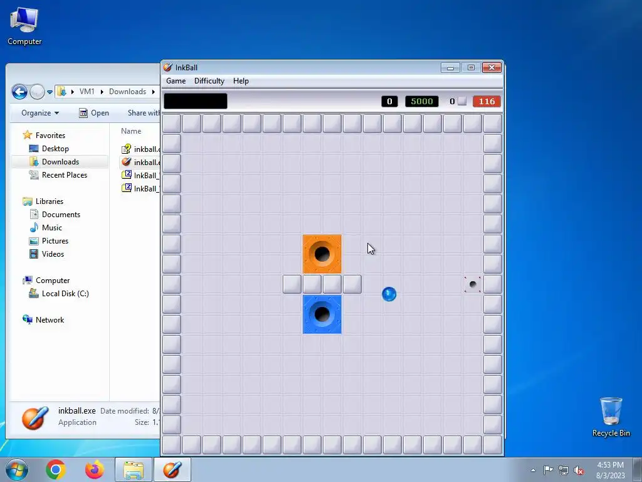Select Downloads in the address breadcrumb
The height and width of the screenshot is (482, 642).
click(x=127, y=92)
